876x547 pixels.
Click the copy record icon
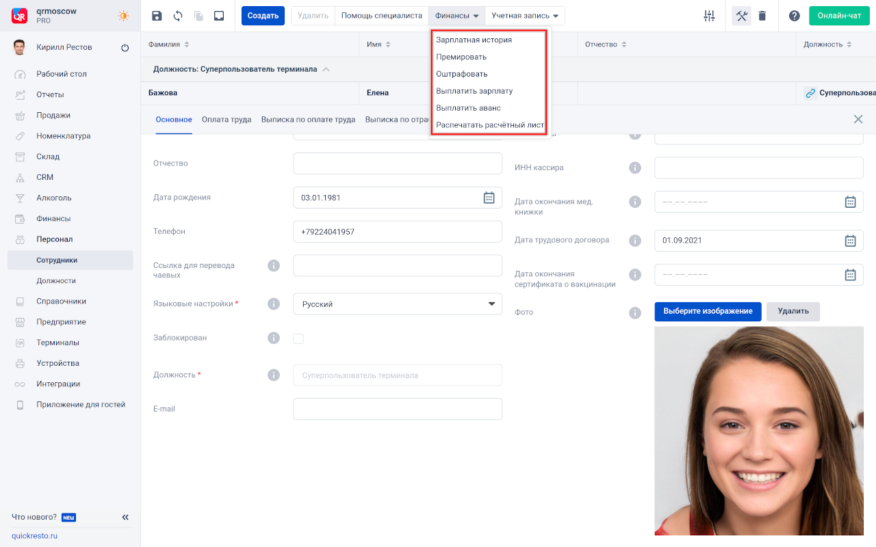click(198, 16)
